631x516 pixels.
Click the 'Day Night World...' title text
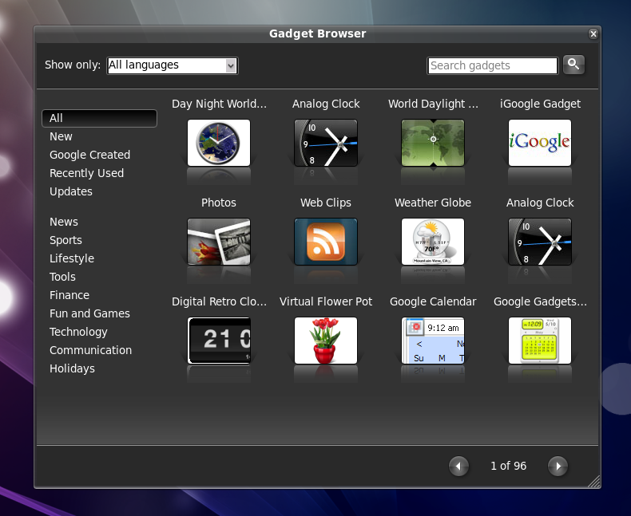(x=219, y=104)
